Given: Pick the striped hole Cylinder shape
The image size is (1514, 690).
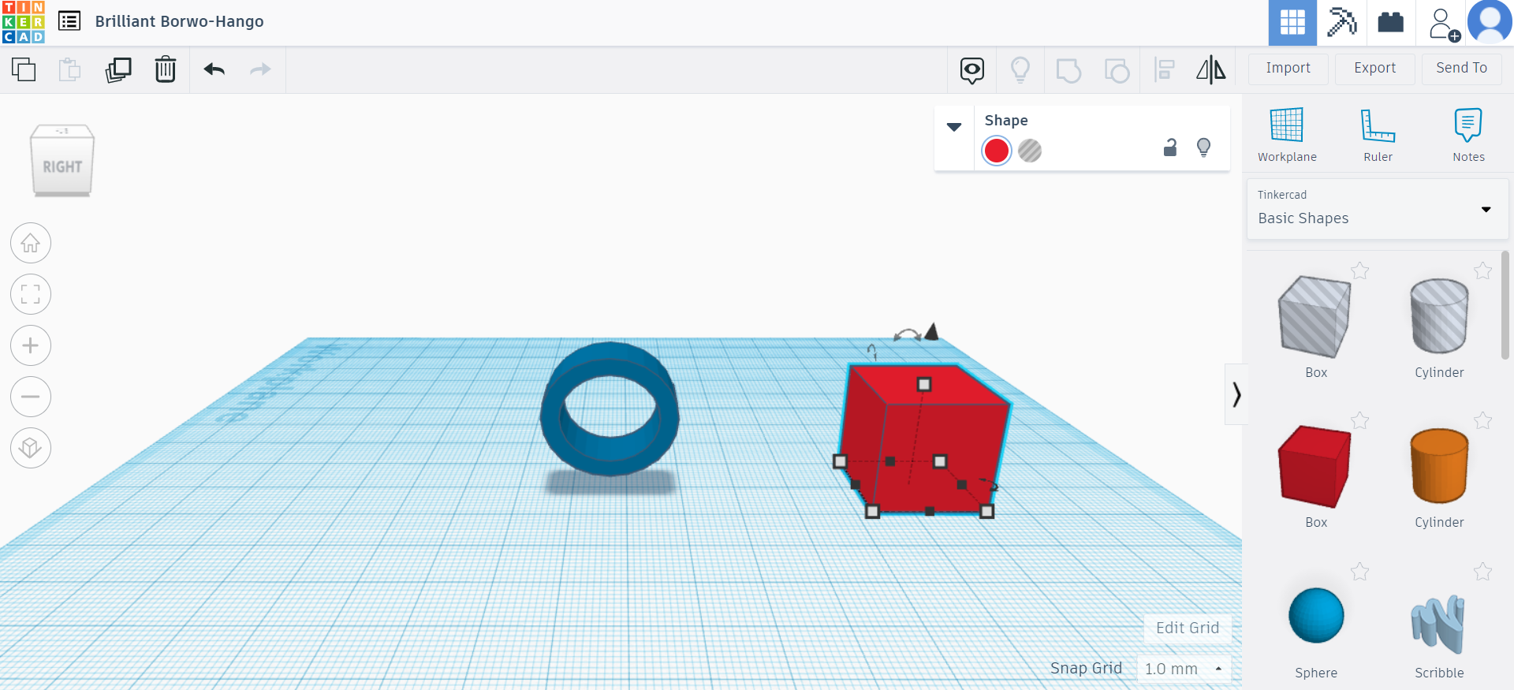Looking at the screenshot, I should click(1439, 316).
